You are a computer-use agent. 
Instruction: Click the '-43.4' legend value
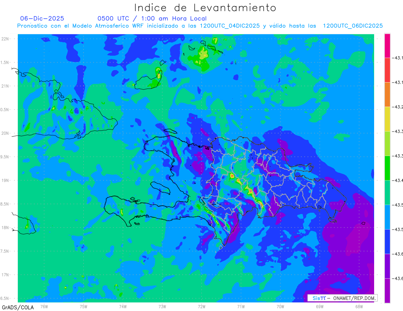tap(398, 180)
